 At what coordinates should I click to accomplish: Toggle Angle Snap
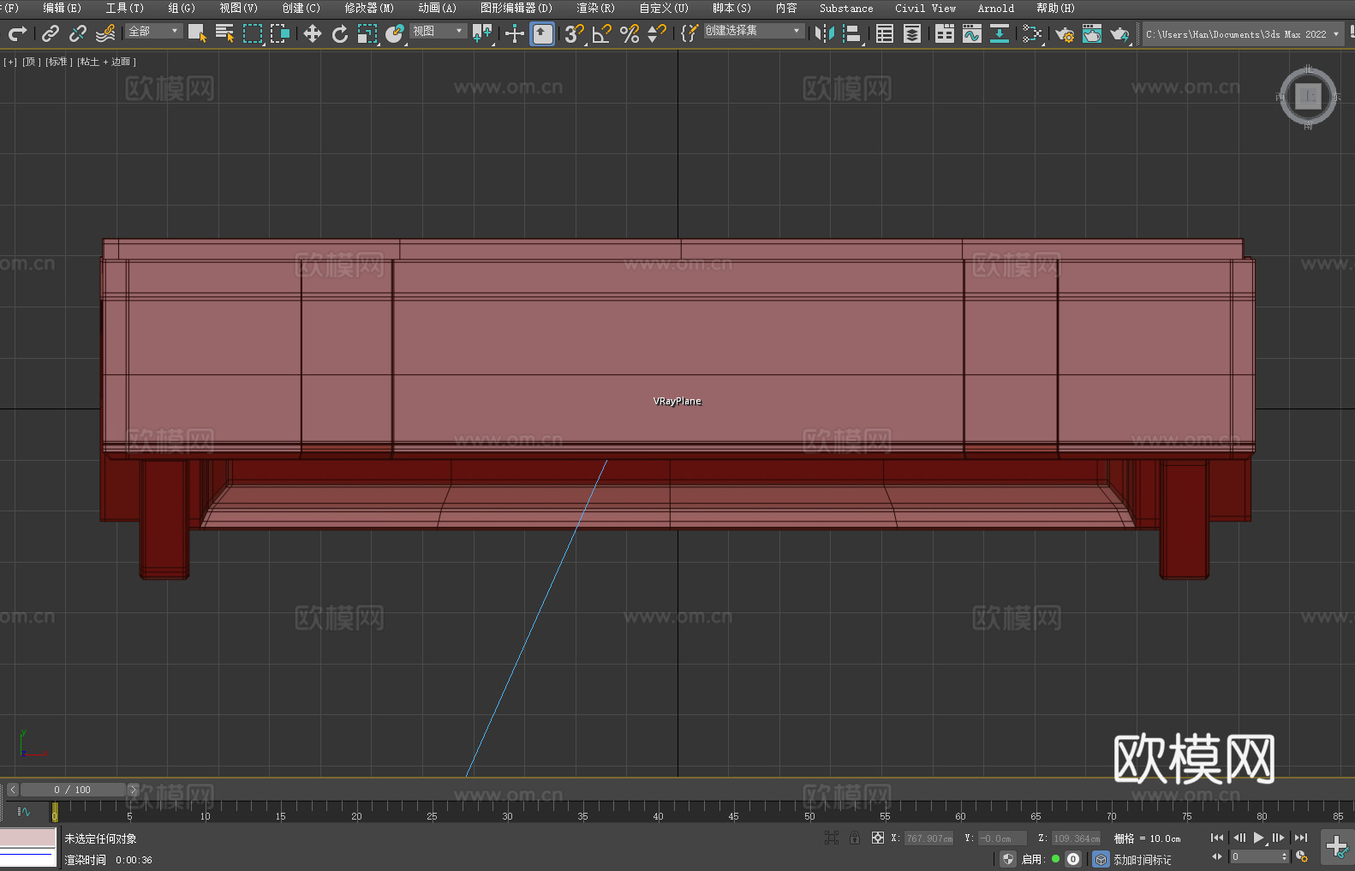coord(602,33)
